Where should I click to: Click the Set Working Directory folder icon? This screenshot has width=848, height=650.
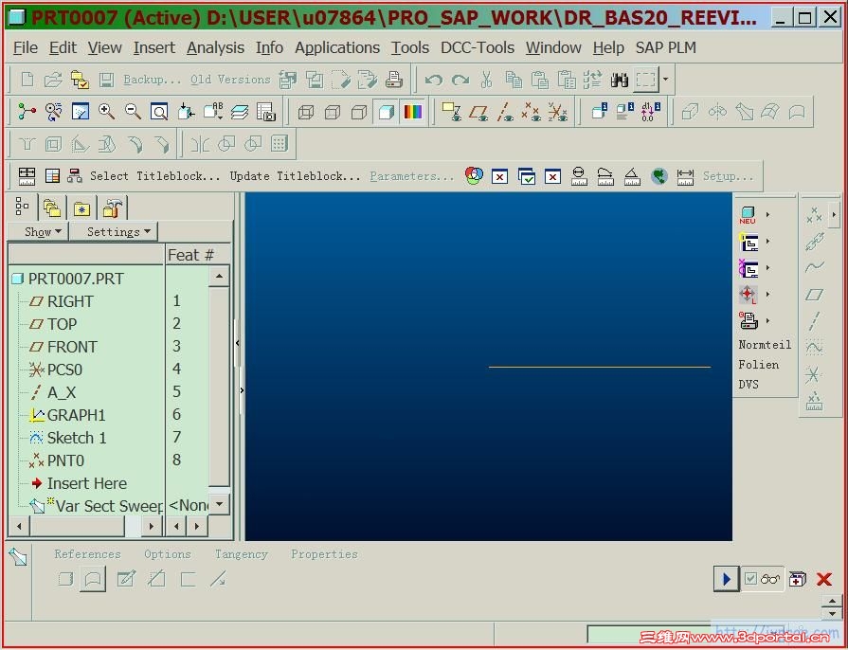tap(80, 80)
